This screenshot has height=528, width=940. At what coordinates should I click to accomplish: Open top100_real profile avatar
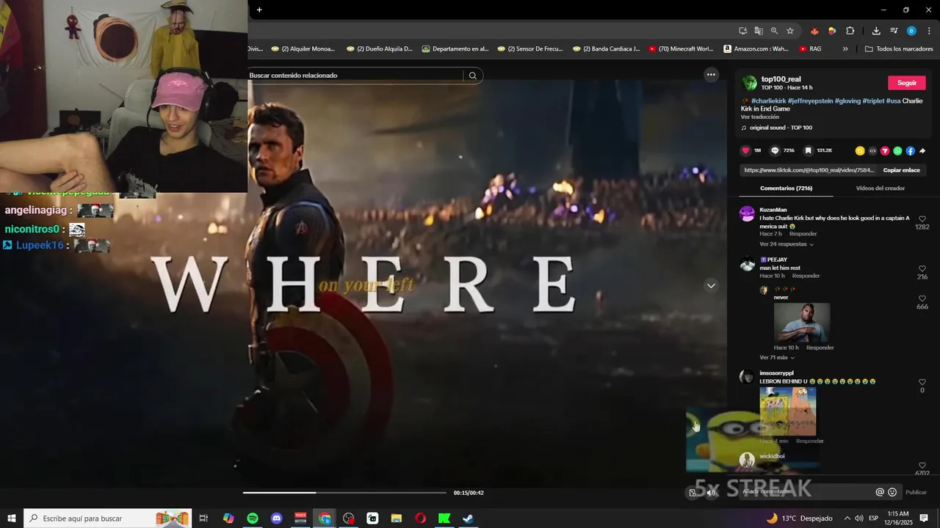click(x=749, y=83)
